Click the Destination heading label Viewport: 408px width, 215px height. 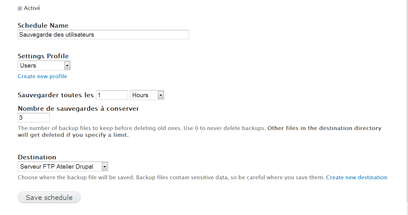tap(37, 157)
